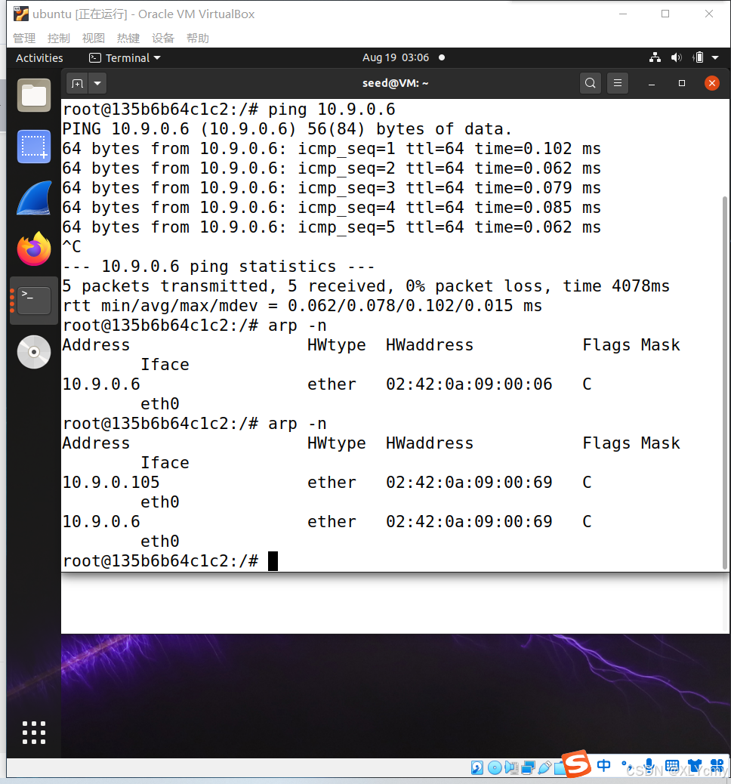This screenshot has width=731, height=784.
Task: Click the hard disk activity icon in VirtualBox status bar
Action: tap(477, 767)
